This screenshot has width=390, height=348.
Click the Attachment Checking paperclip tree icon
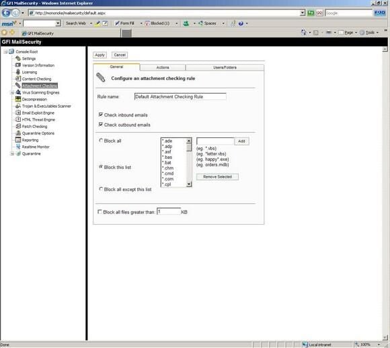pyautogui.click(x=18, y=85)
